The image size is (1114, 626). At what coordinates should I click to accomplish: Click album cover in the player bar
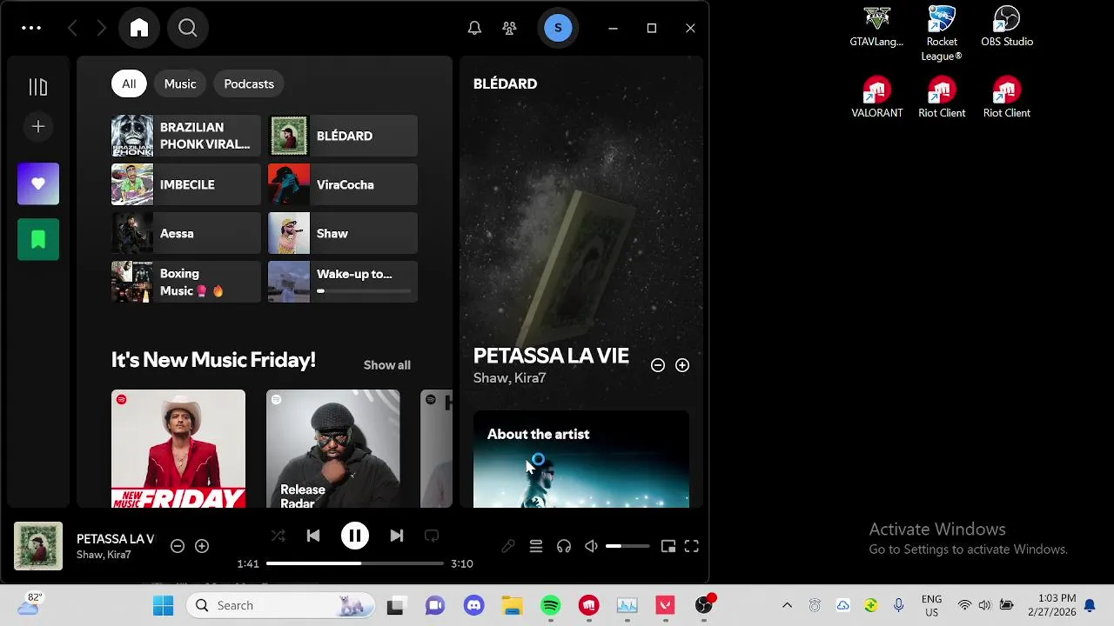pos(38,546)
